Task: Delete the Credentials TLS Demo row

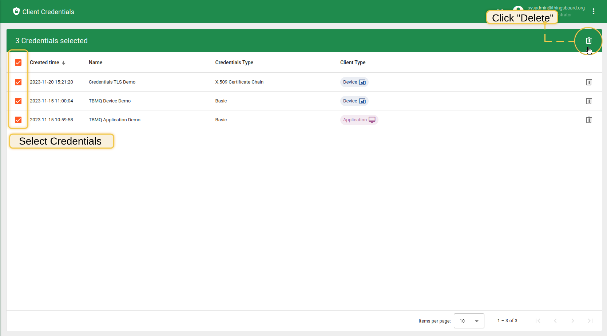Action: [x=588, y=82]
